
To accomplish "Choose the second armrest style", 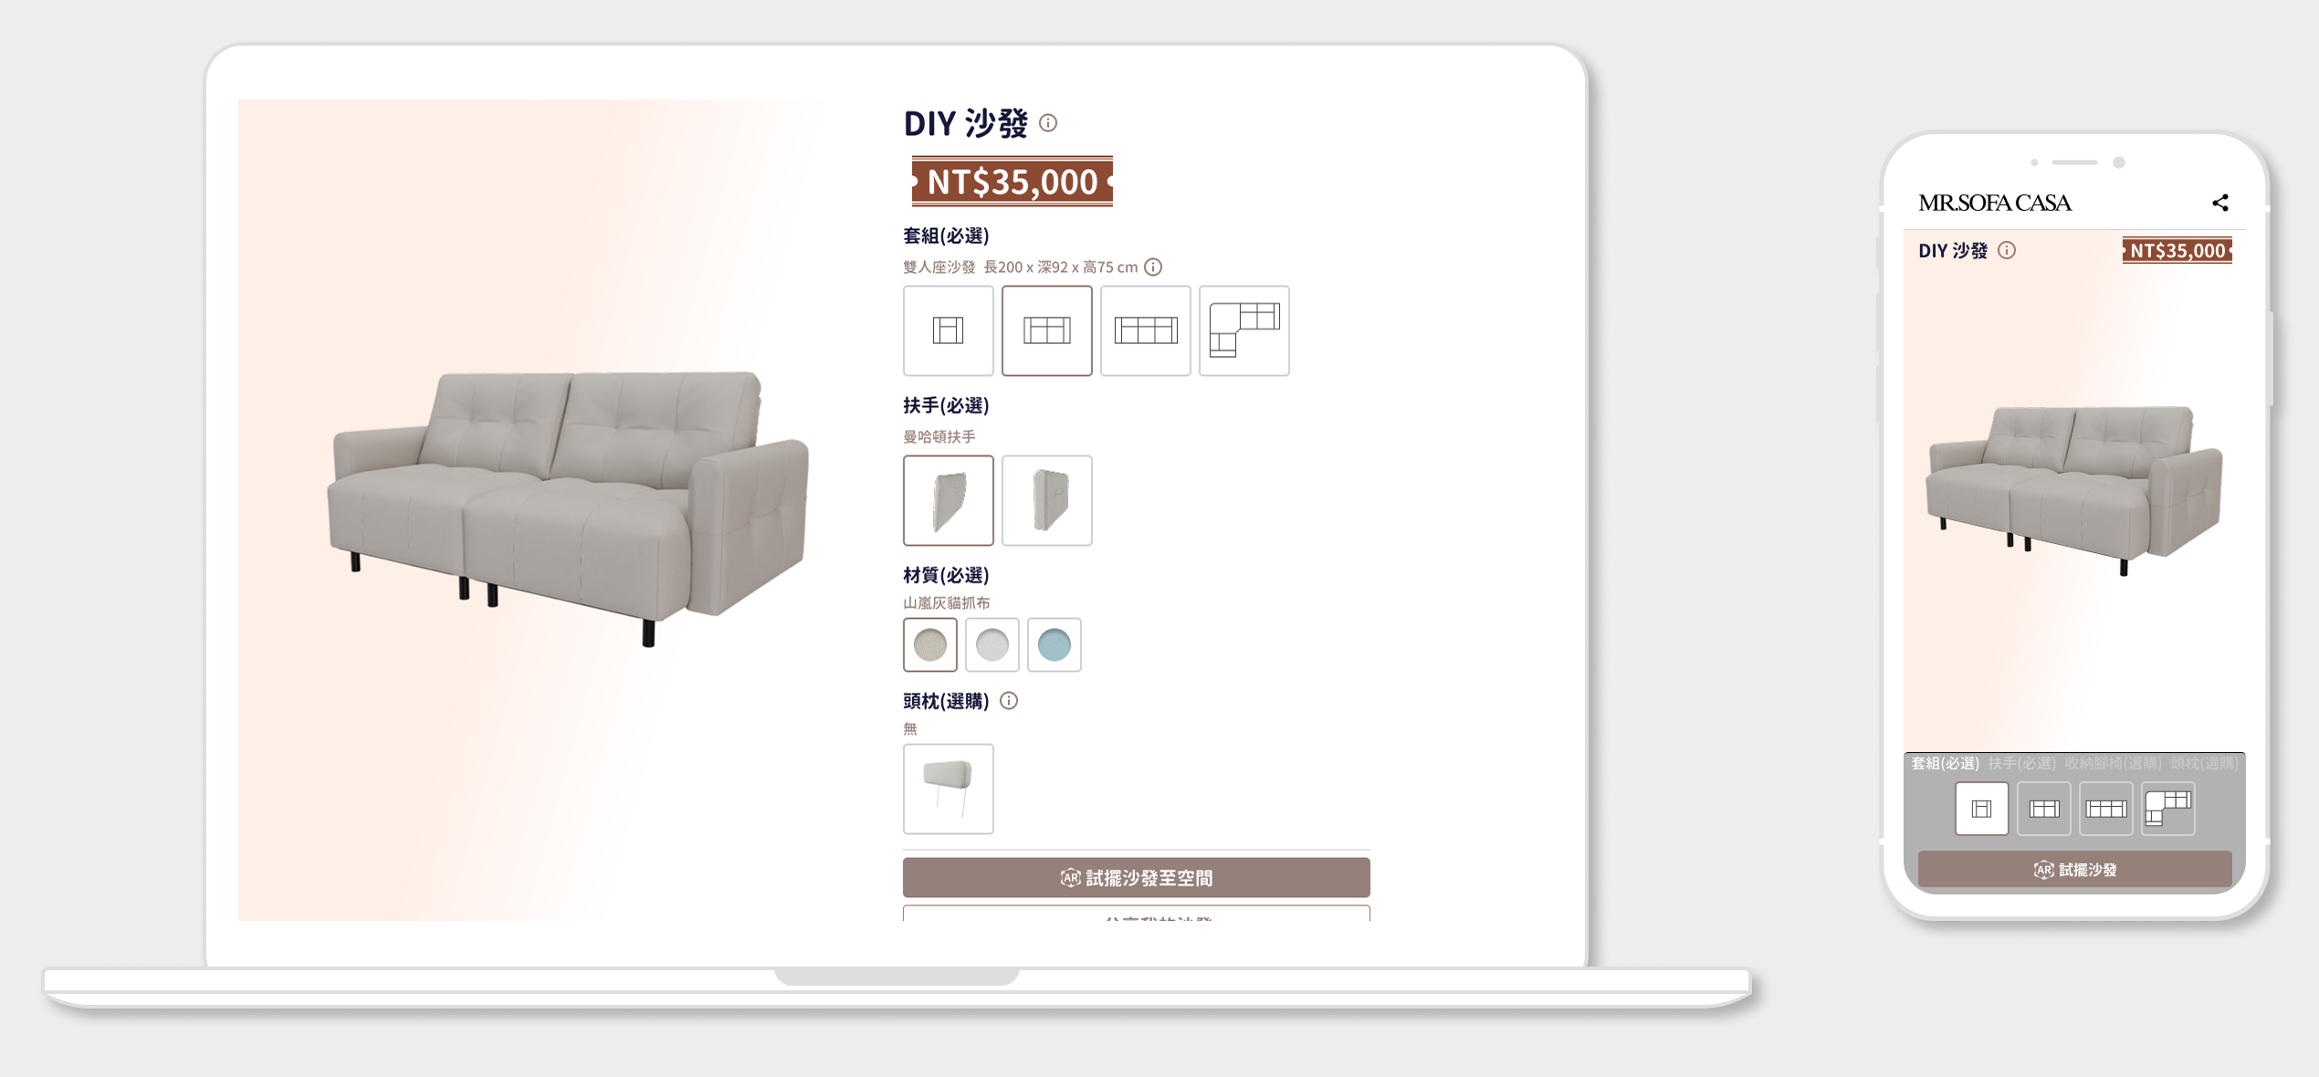I will tap(1046, 500).
